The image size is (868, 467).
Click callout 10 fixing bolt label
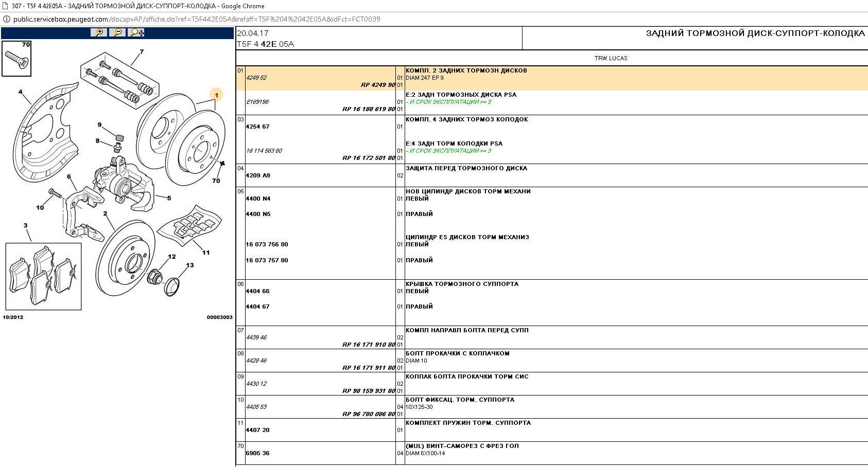pyautogui.click(x=40, y=208)
